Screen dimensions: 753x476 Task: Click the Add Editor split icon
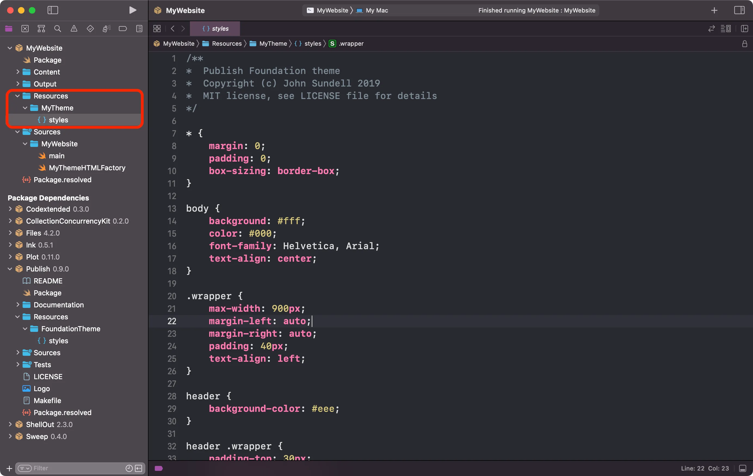(745, 29)
